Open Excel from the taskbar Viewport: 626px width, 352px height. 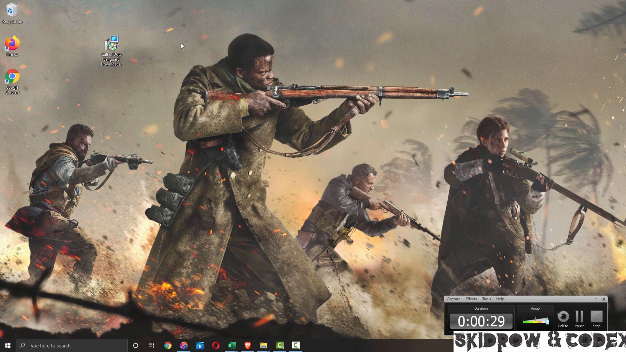coord(231,345)
